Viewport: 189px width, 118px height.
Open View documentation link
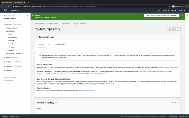(x=87, y=91)
